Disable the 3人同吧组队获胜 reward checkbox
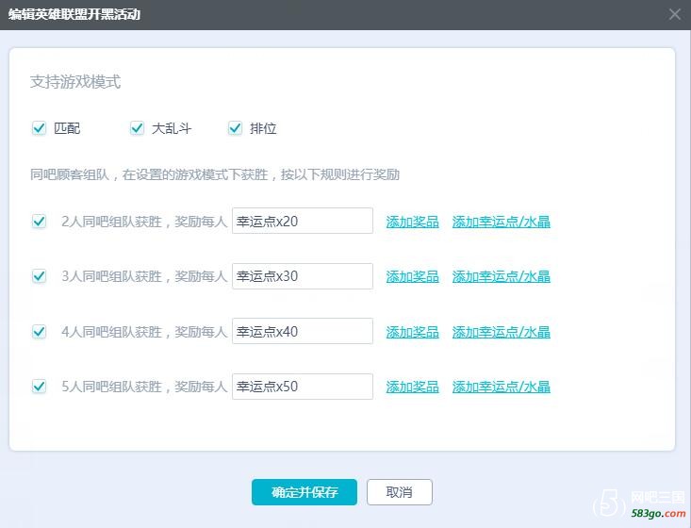This screenshot has height=528, width=691. pos(39,276)
